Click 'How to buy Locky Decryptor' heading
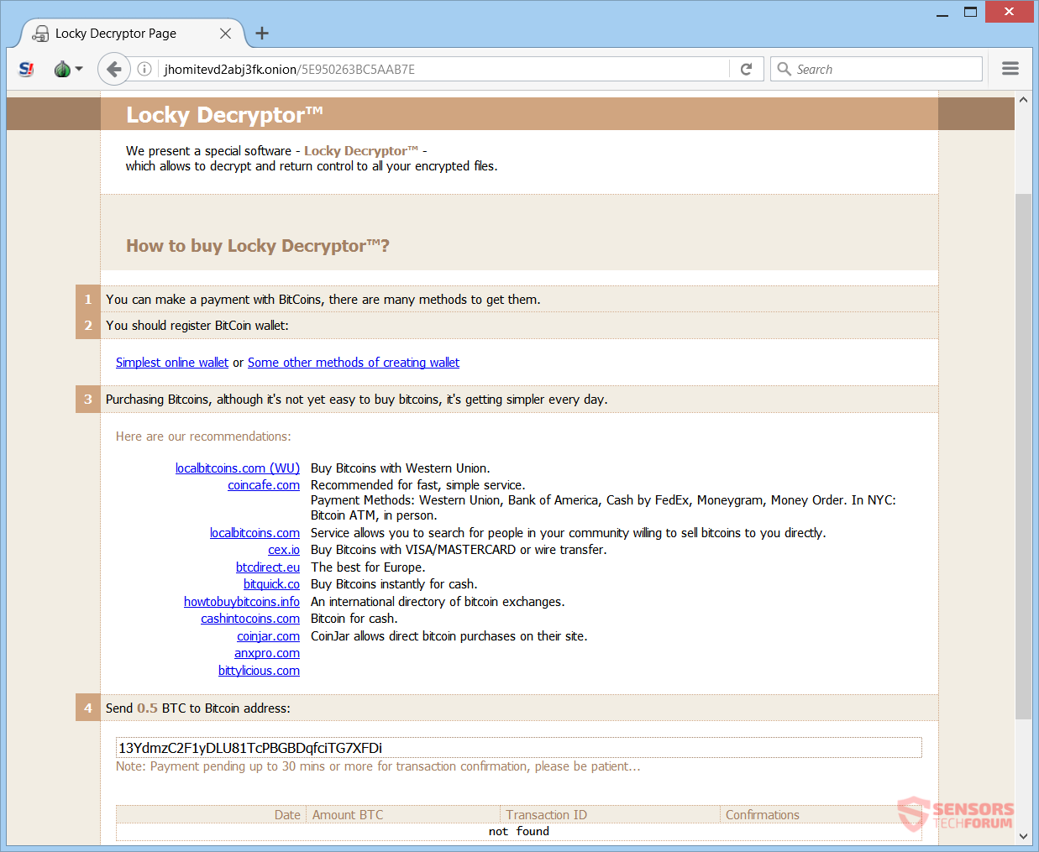Screen dimensions: 1039x852 click(258, 246)
